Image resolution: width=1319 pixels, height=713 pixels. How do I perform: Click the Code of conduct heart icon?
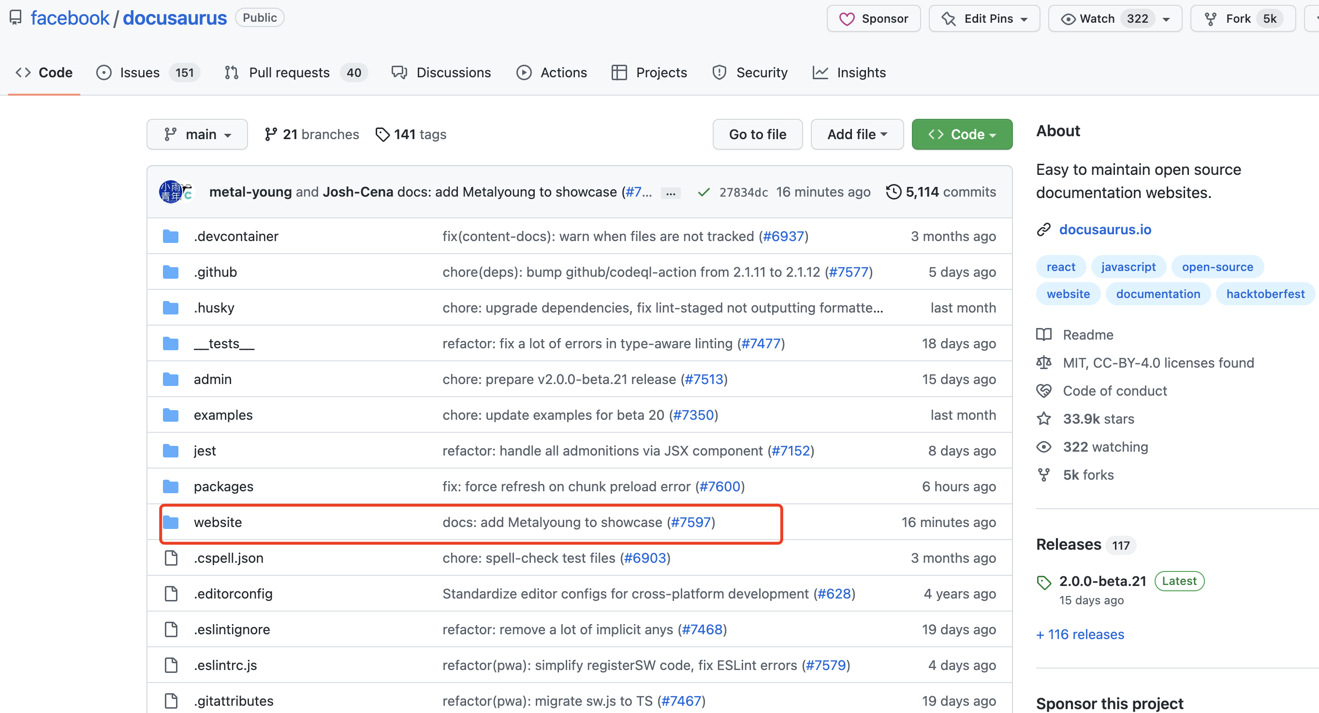(1043, 391)
